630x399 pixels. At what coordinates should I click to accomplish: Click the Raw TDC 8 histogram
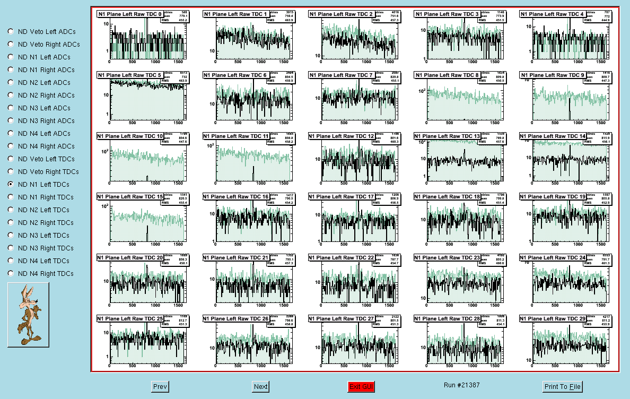point(460,98)
